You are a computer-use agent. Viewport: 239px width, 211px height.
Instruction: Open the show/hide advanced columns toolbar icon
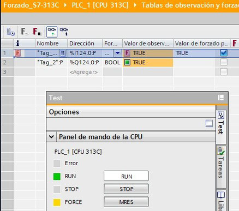coord(10,32)
